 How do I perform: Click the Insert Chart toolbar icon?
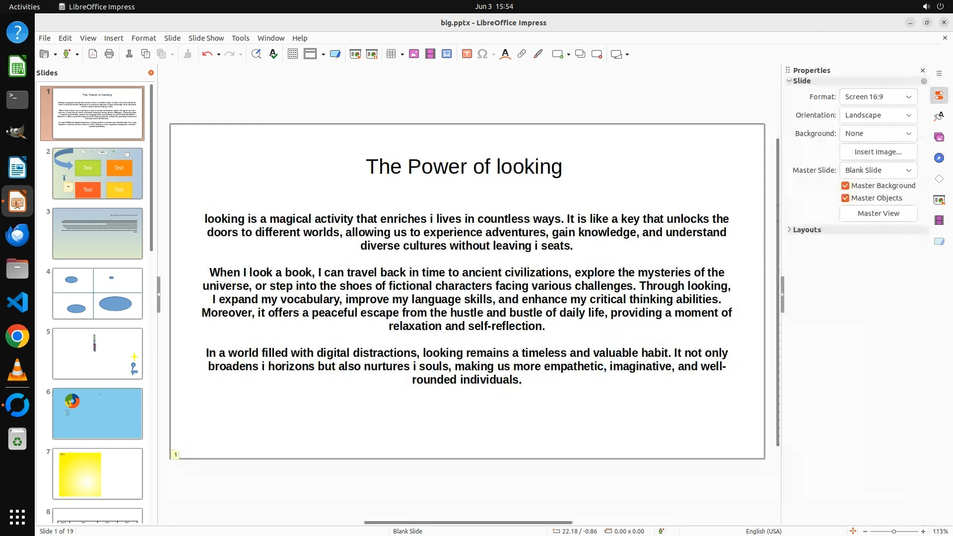447,54
